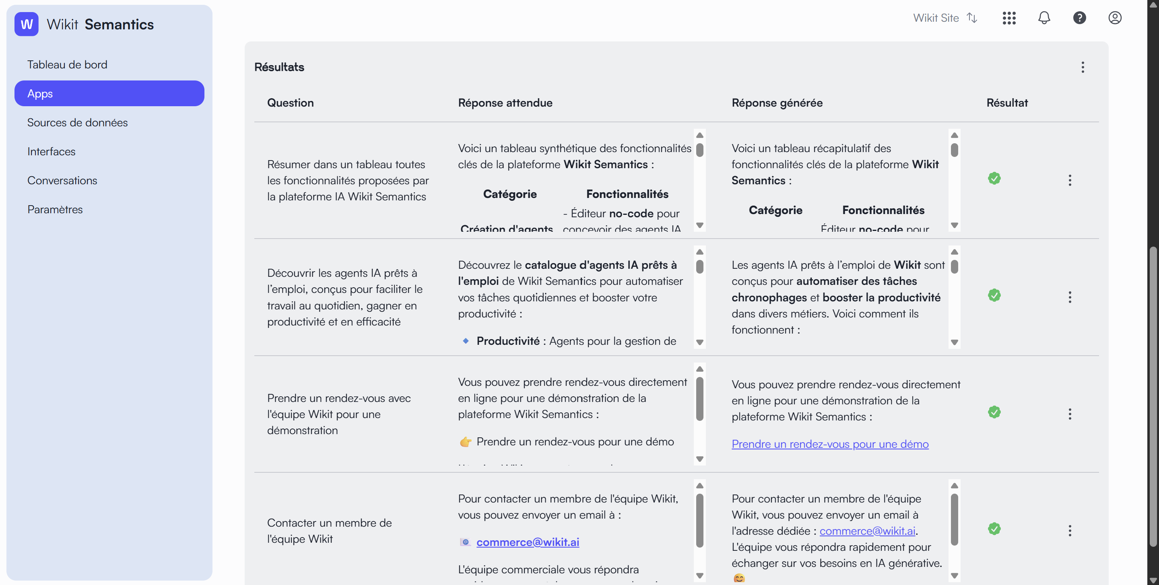Click the commerce@wikit.ai link in Réponse attendue

527,542
